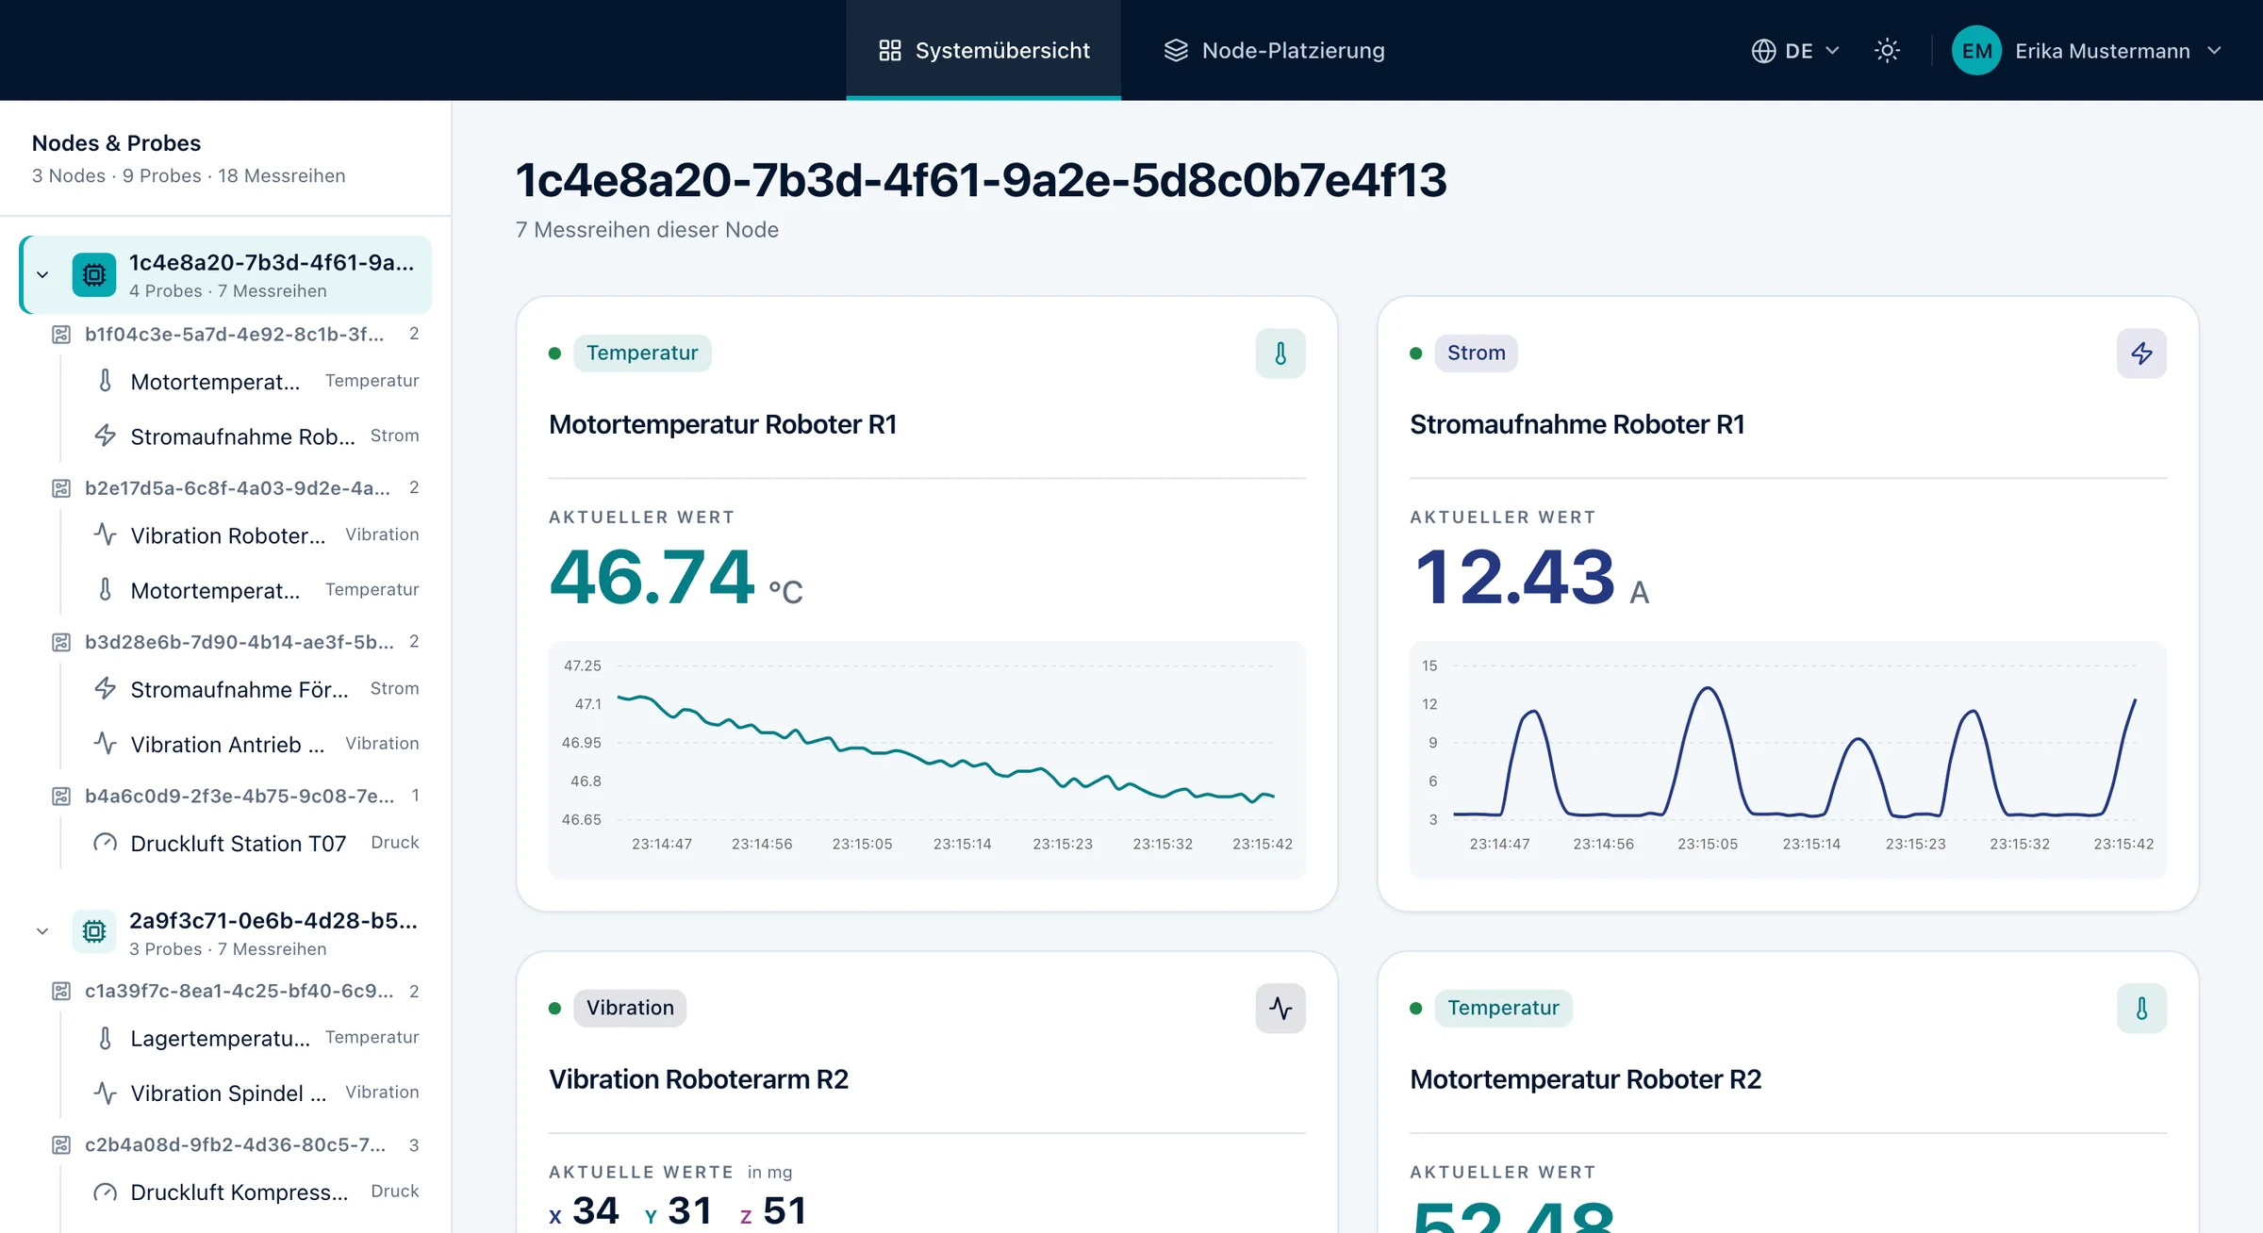This screenshot has width=2263, height=1233.
Task: Click the Strom tag on Stromaufnahme card
Action: (1477, 353)
